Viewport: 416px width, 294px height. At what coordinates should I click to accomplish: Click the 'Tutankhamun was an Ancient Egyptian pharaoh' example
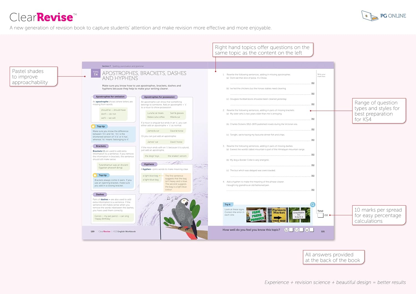(113, 166)
